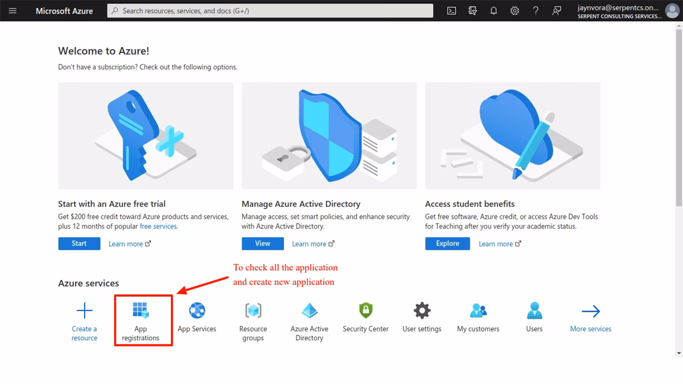Viewport: 683px width, 384px height.
Task: Open Cloud Shell from the top bar
Action: 451,10
